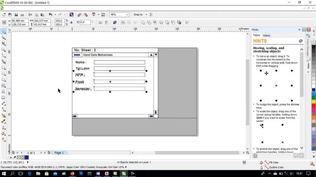
Task: Weld the selected objects
Action: 143,23
